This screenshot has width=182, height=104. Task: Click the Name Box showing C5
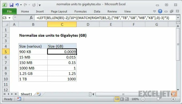pyautogui.click(x=5, y=18)
